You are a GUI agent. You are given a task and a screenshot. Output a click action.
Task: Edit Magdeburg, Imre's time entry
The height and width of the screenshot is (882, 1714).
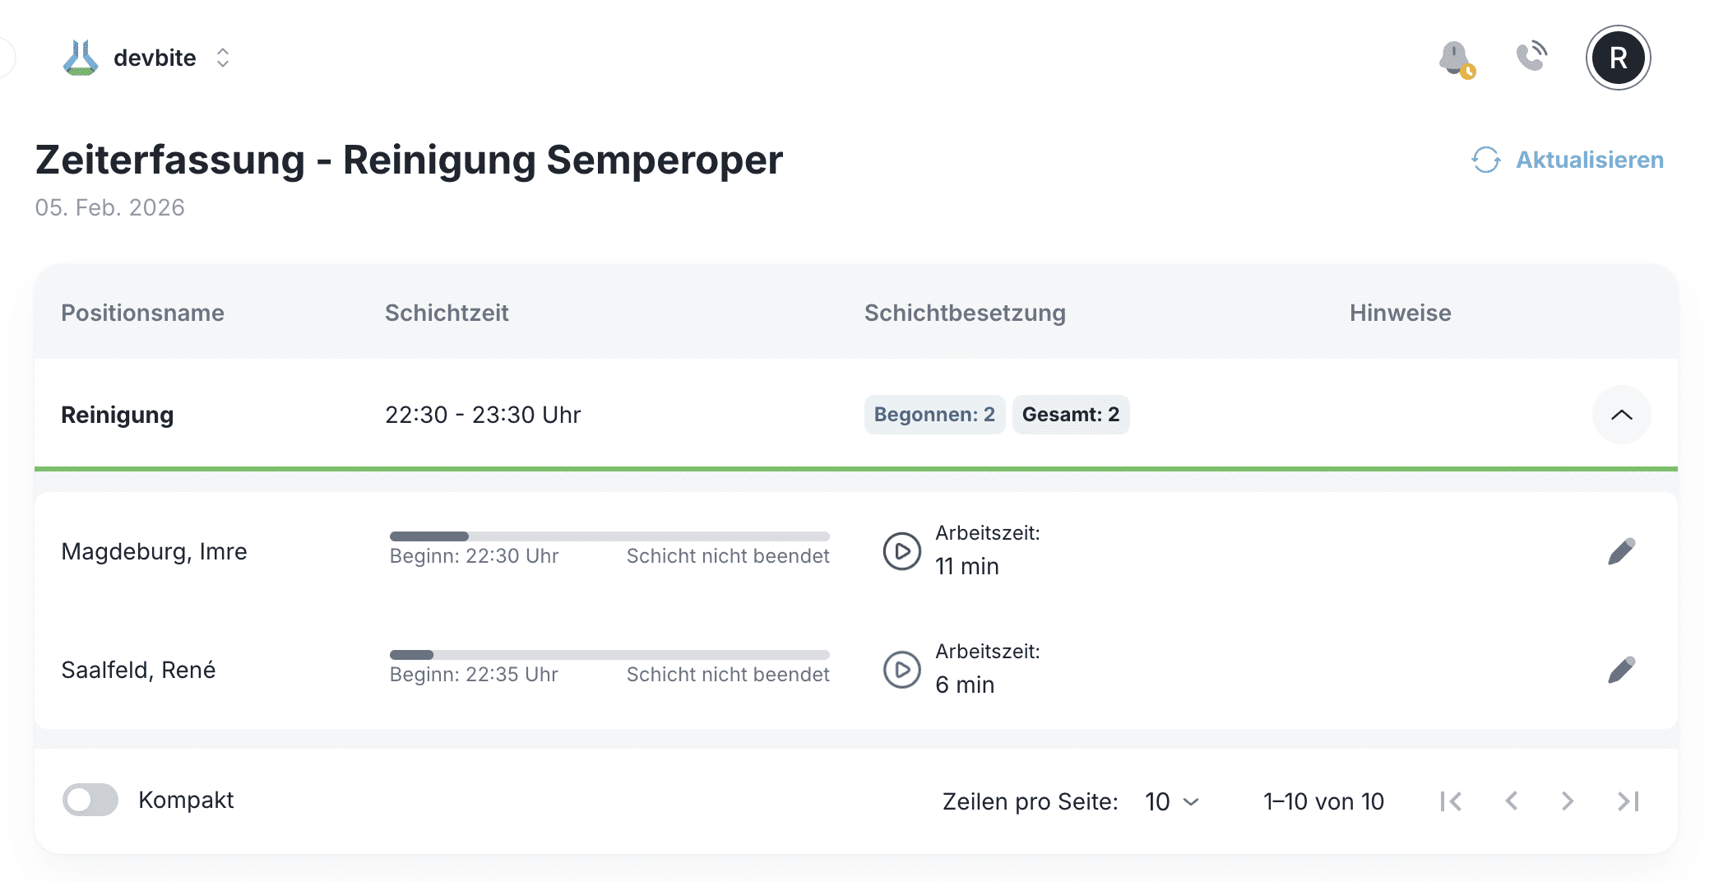[x=1621, y=551]
